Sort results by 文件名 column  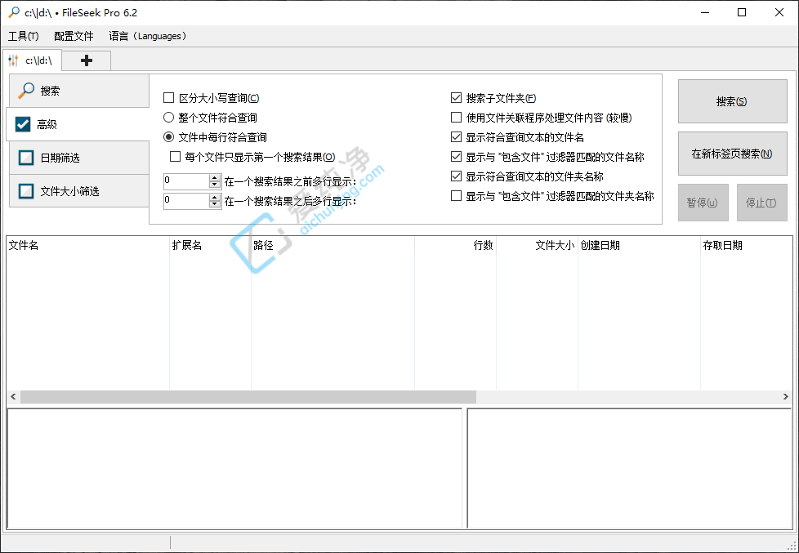click(x=87, y=245)
